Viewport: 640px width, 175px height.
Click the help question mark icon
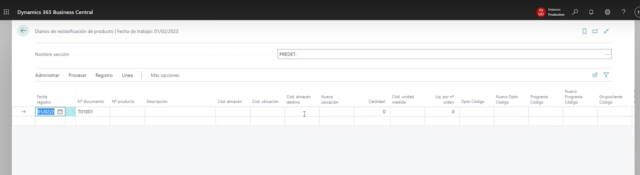click(623, 12)
